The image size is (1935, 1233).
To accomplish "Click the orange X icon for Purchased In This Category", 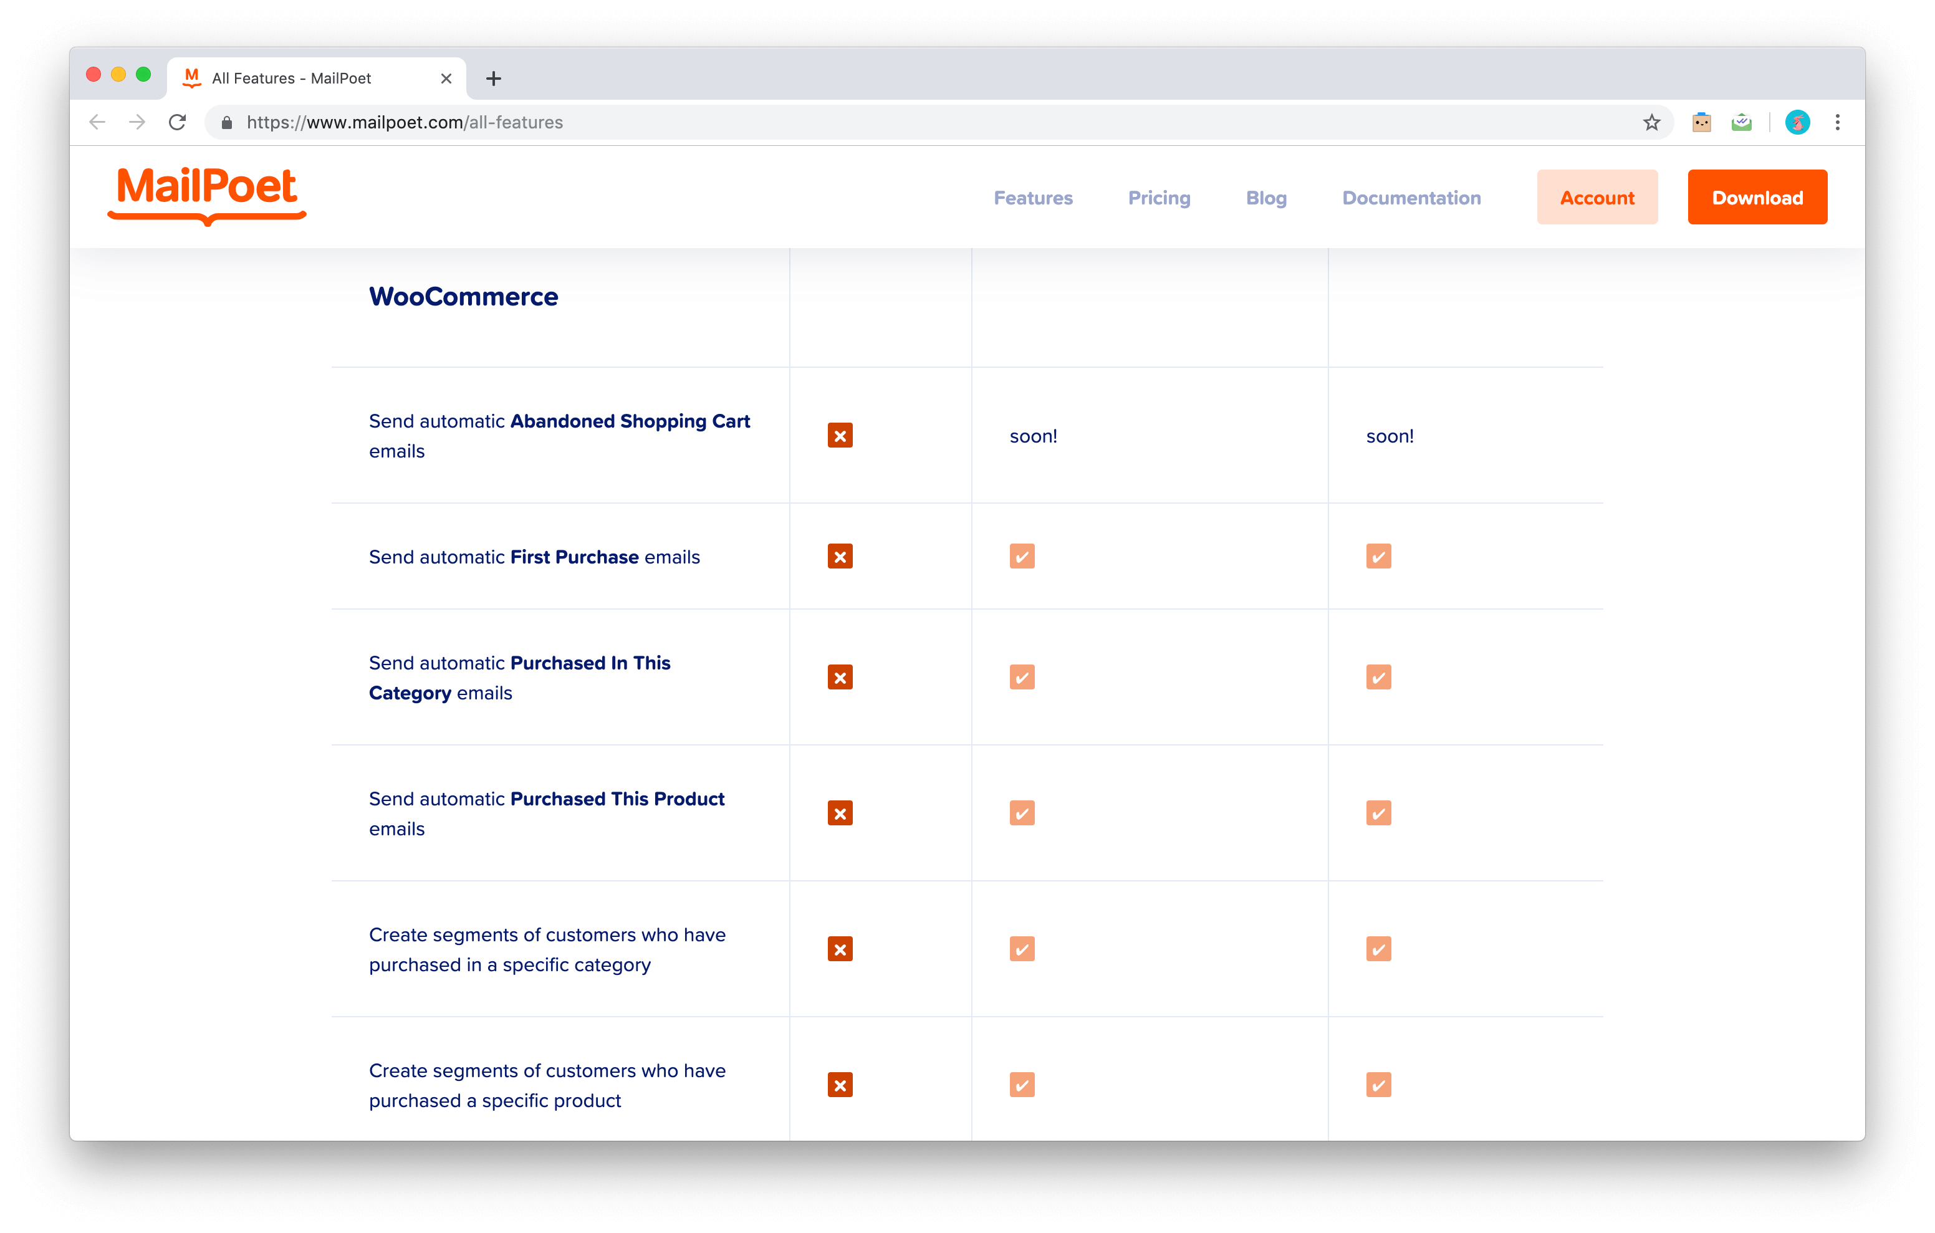I will (842, 677).
